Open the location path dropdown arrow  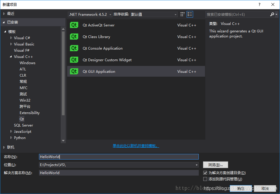tap(197, 165)
